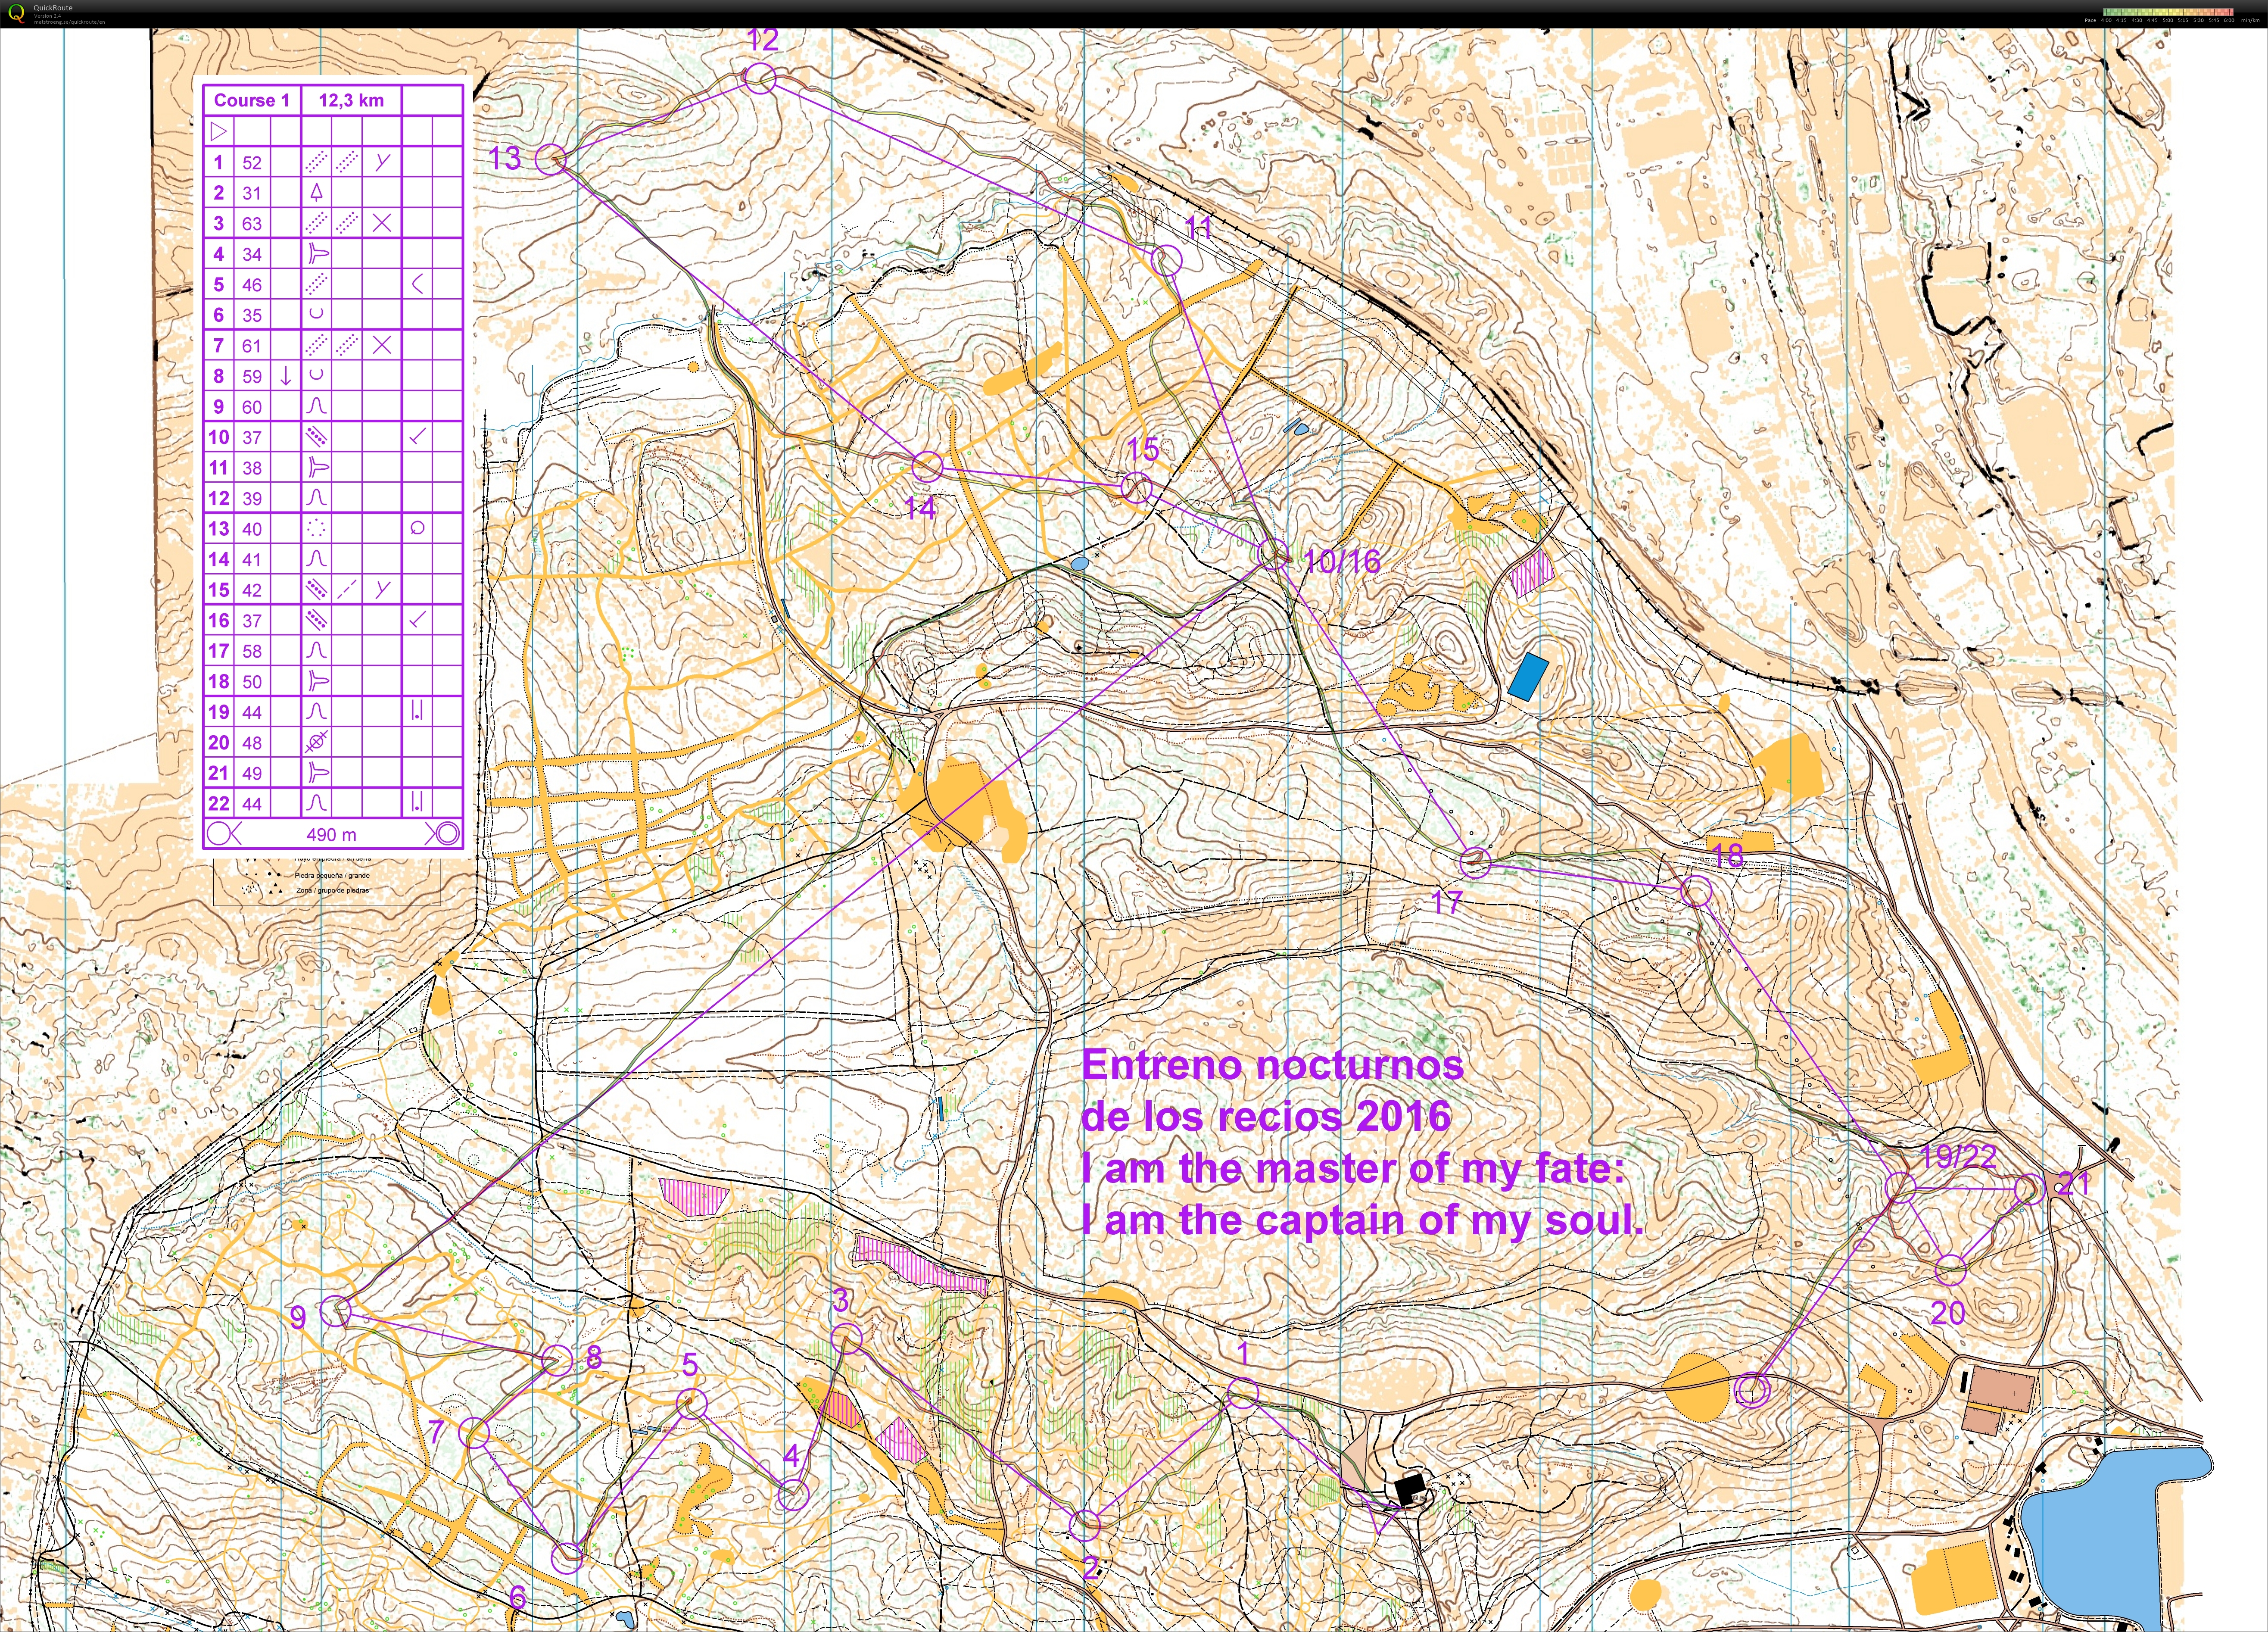Click control circle 7 on the map
The width and height of the screenshot is (2268, 1632).
[x=474, y=1432]
